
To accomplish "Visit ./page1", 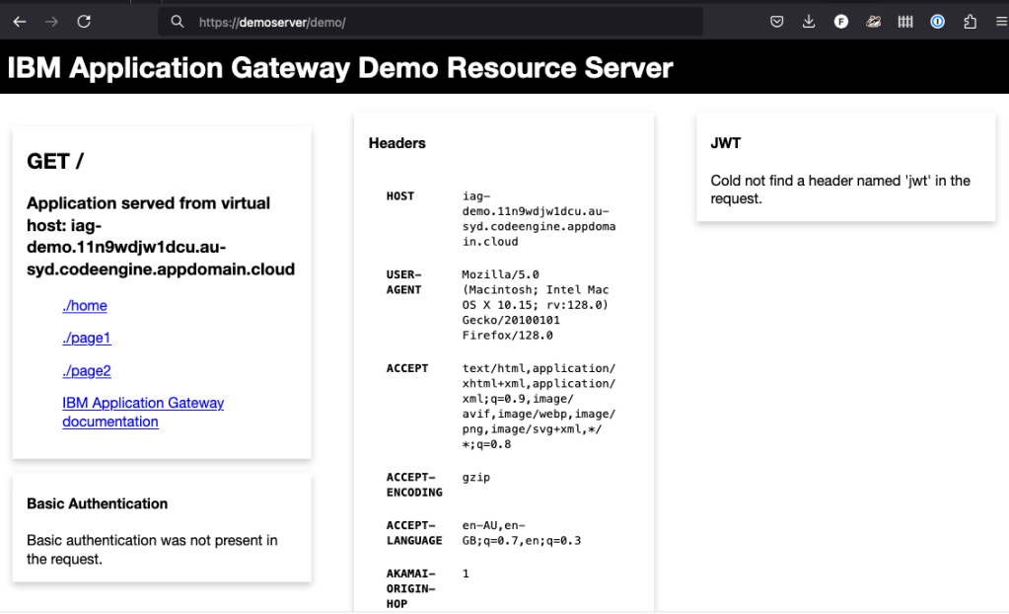I will pyautogui.click(x=86, y=338).
